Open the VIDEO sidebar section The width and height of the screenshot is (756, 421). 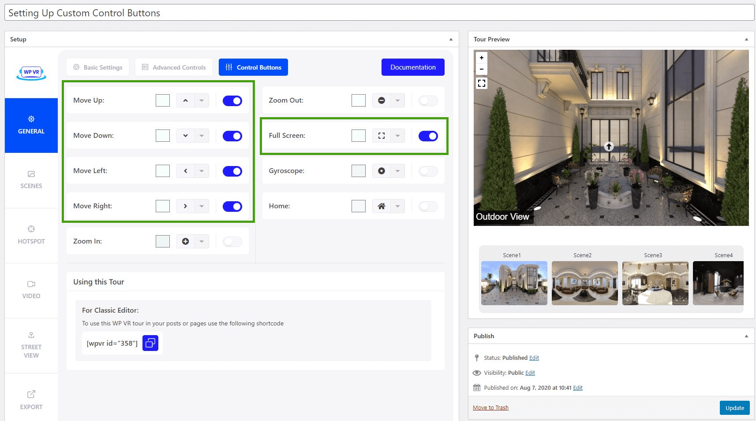[31, 290]
